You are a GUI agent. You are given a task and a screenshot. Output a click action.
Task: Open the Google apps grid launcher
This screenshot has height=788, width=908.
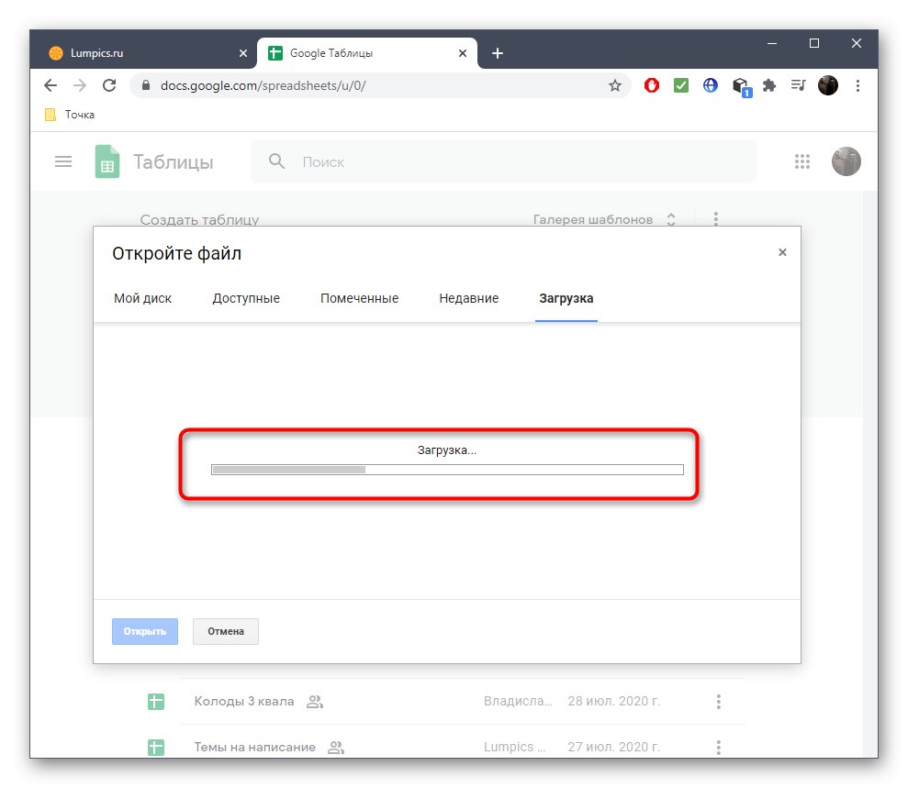[x=802, y=161]
